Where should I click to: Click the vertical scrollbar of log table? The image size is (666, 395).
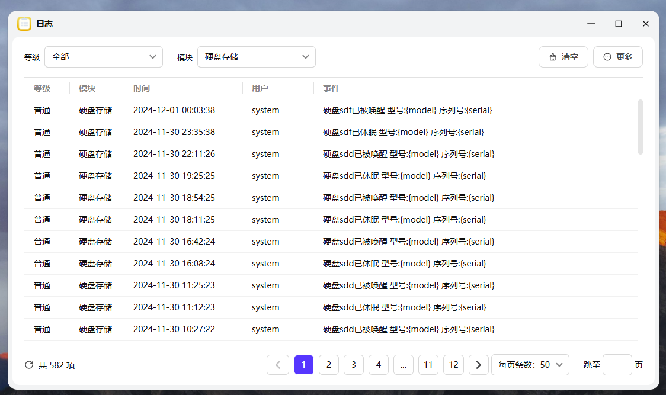pos(640,127)
